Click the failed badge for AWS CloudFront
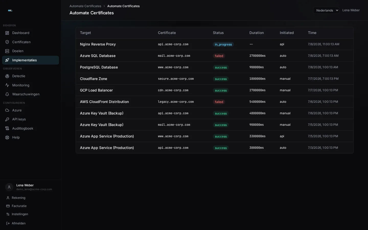Viewport: 368px width, 230px height. tap(219, 102)
